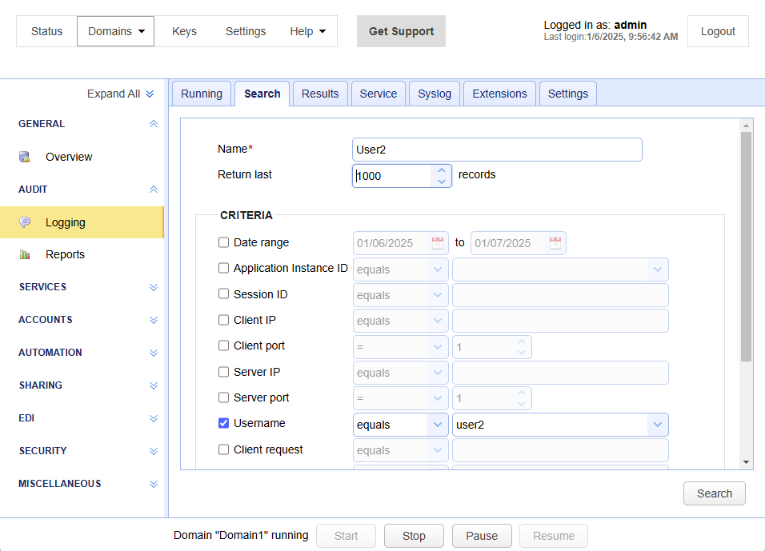Switch to the Results tab
The image size is (765, 551).
(x=320, y=94)
